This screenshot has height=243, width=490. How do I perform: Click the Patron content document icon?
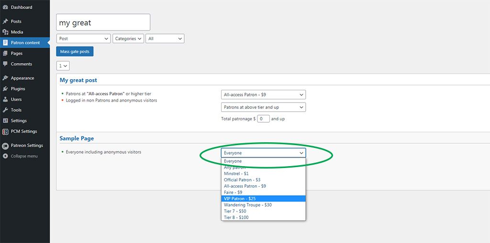[x=5, y=42]
